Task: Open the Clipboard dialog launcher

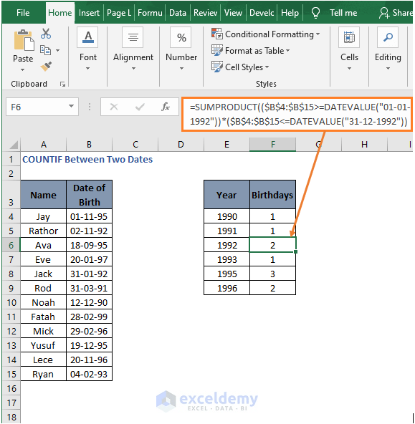Action: click(x=62, y=85)
